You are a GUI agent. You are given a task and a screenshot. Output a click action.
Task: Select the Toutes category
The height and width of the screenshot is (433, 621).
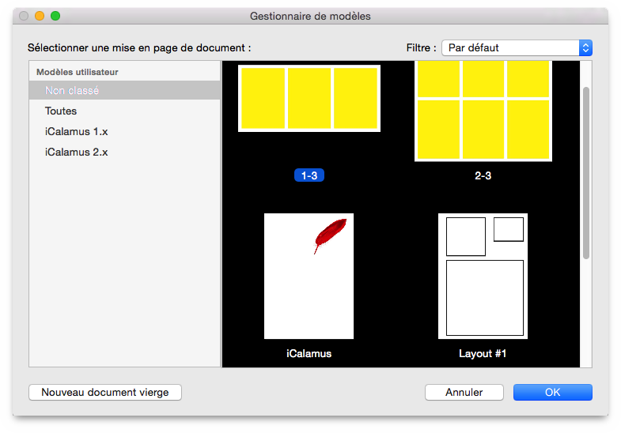click(124, 111)
